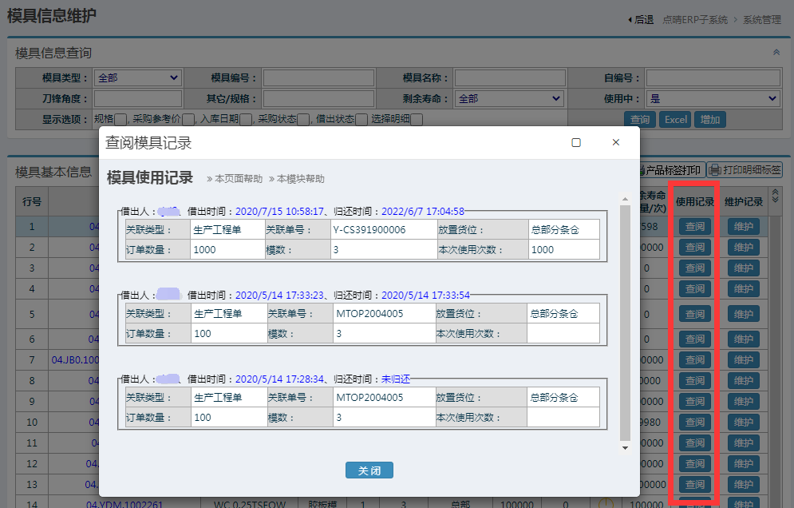Open the 剩余寿命 dropdown

click(x=510, y=98)
